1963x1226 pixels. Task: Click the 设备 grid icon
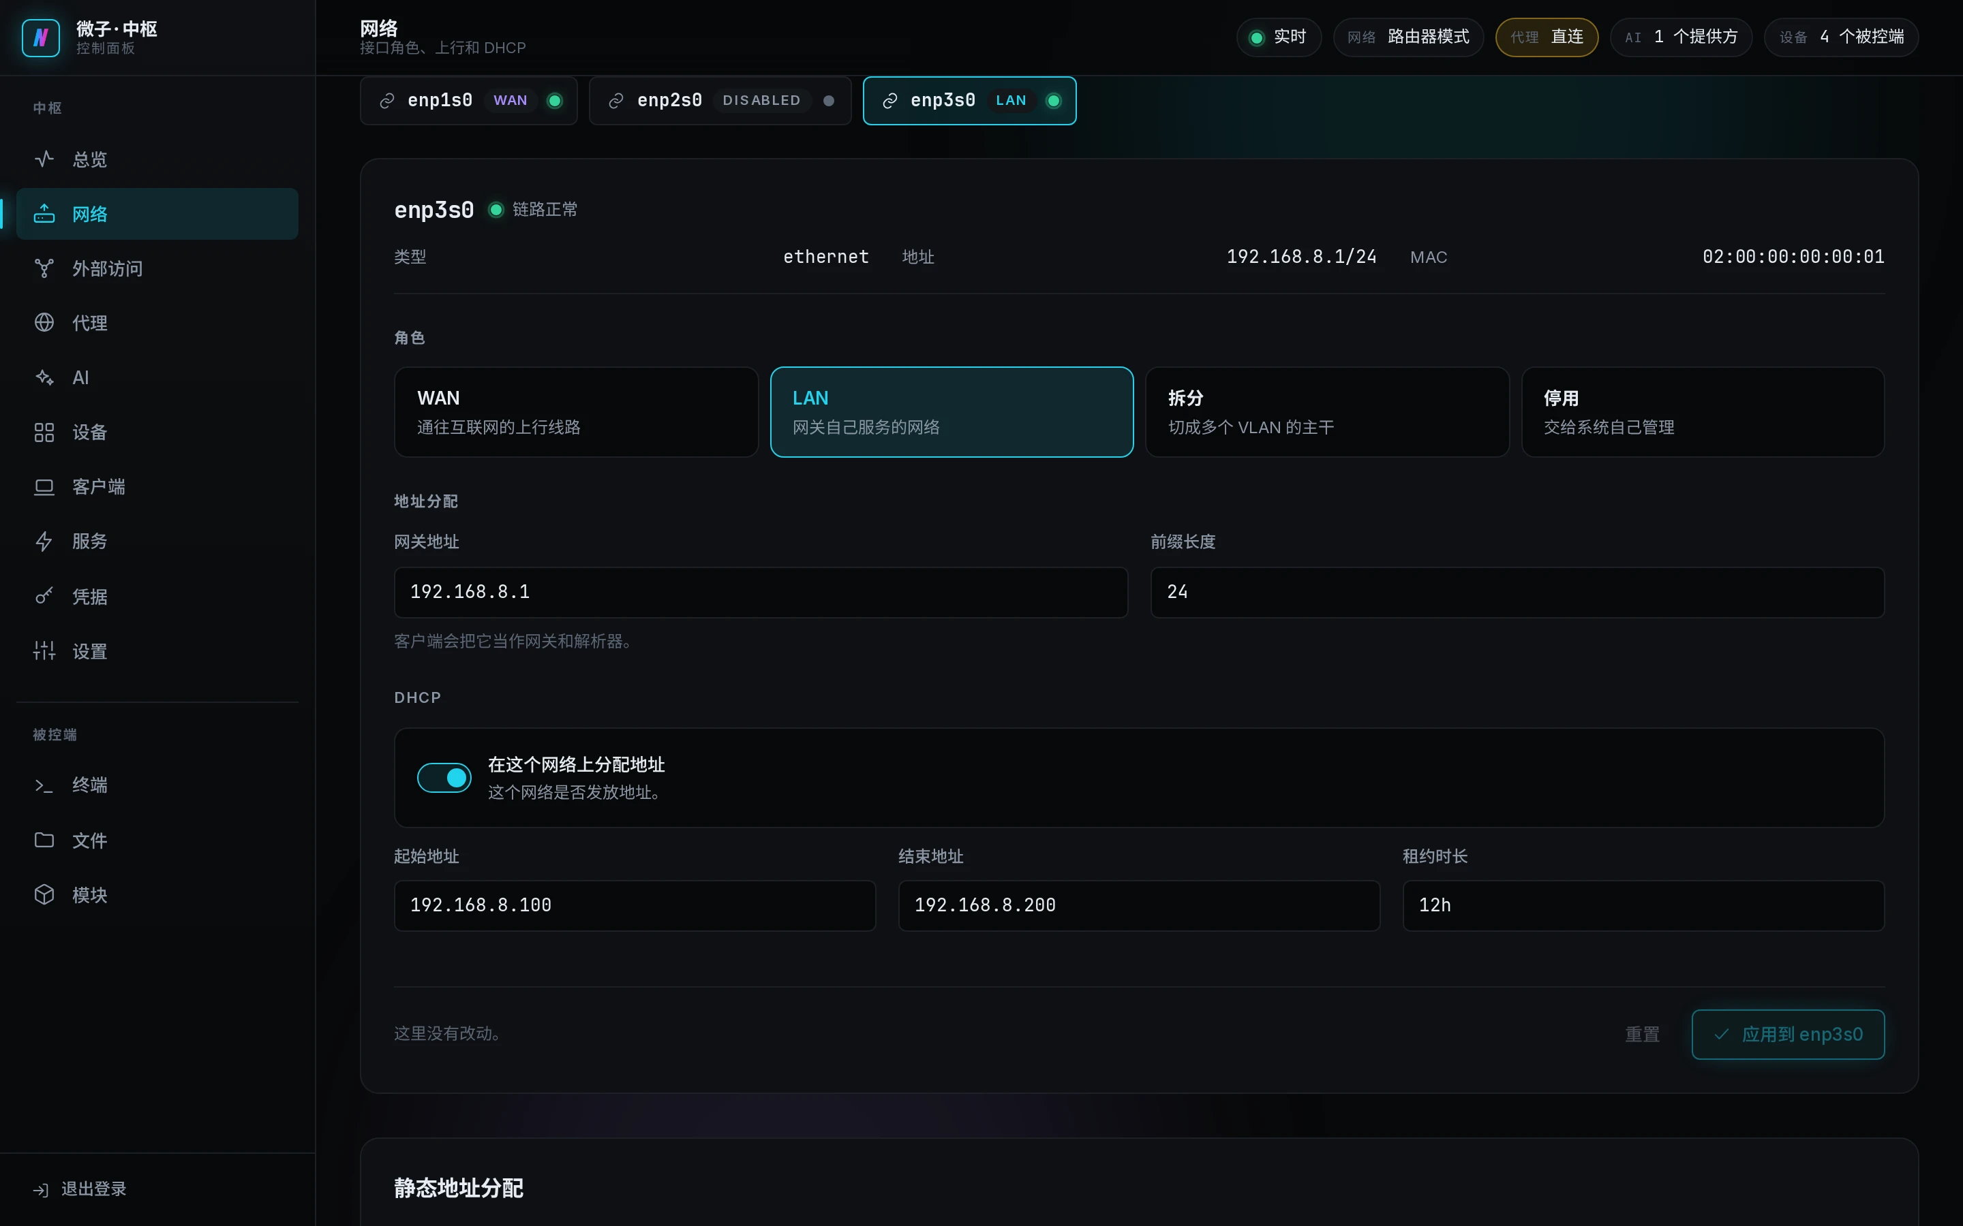[44, 433]
